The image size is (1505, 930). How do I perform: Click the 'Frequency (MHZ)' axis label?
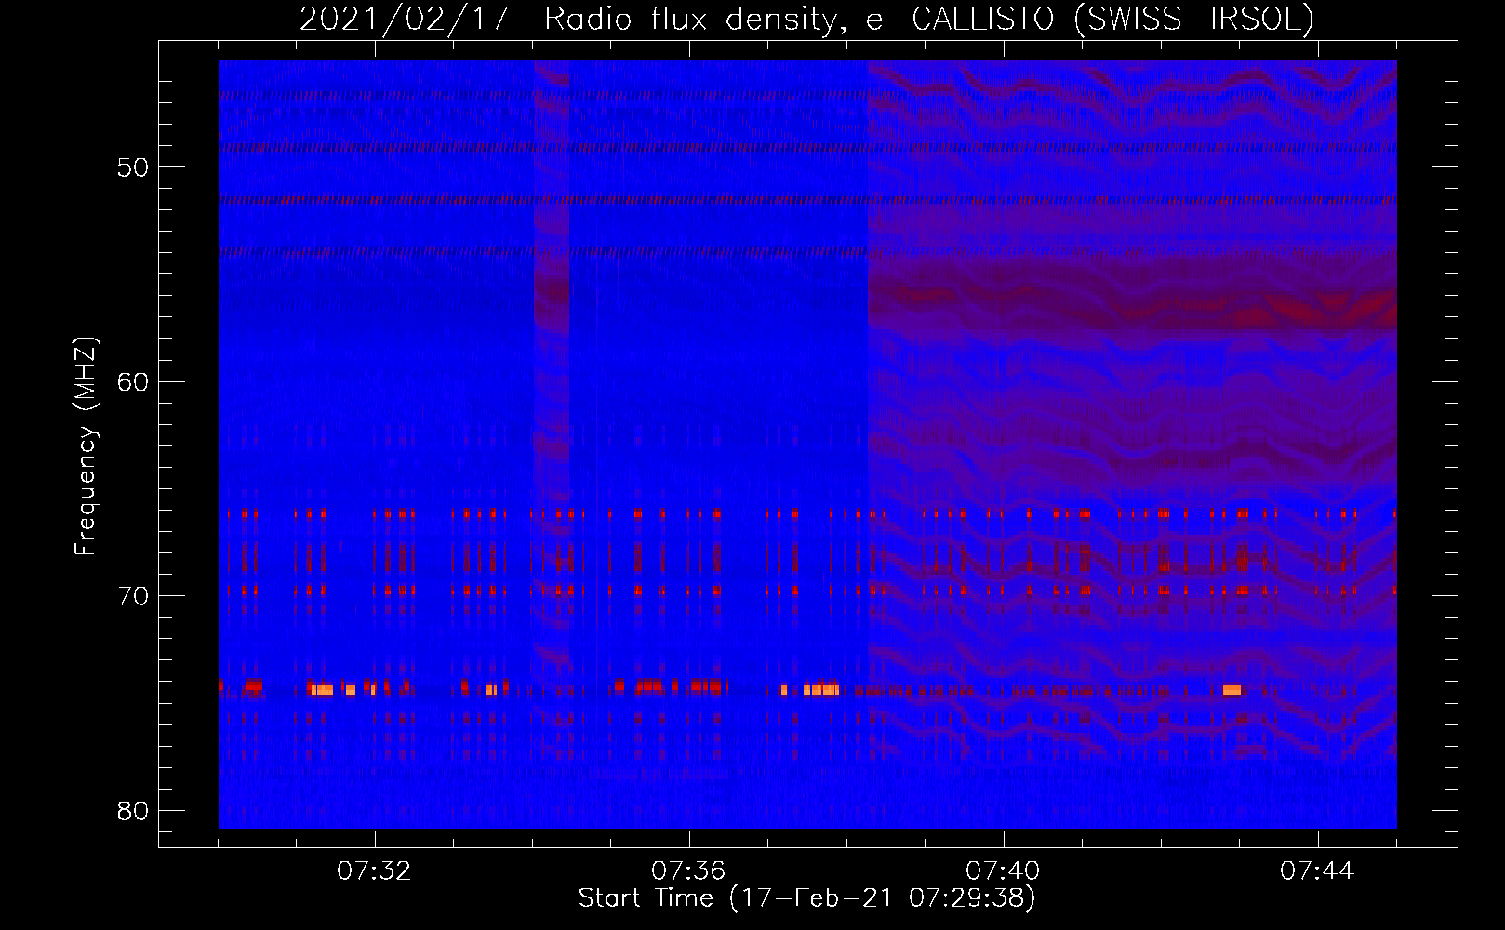tap(86, 446)
